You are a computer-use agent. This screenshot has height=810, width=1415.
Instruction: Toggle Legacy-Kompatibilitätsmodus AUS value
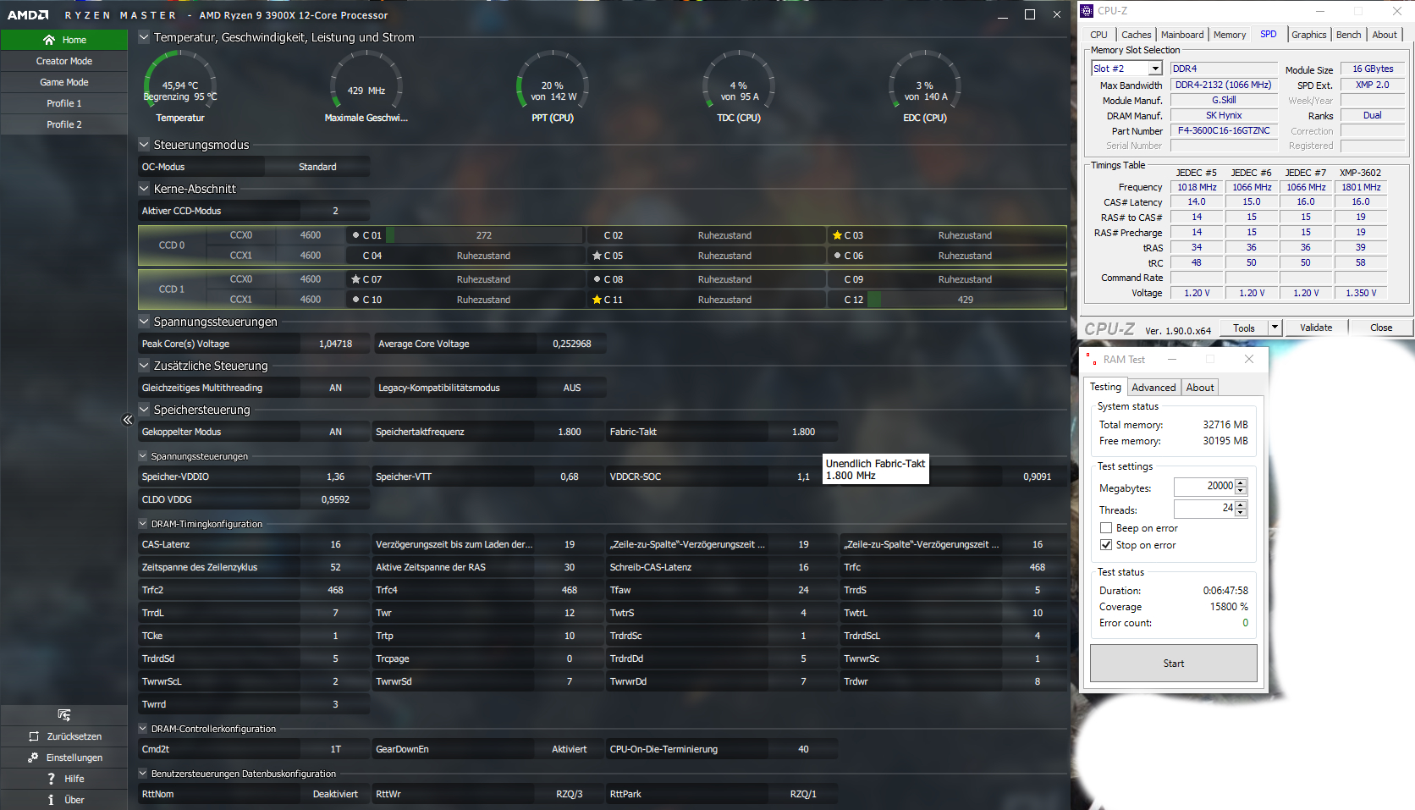tap(572, 388)
